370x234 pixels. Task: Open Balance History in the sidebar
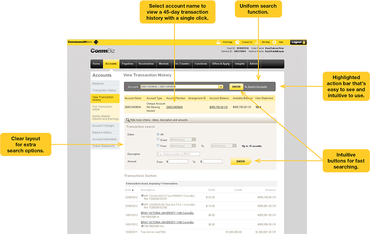(105, 133)
